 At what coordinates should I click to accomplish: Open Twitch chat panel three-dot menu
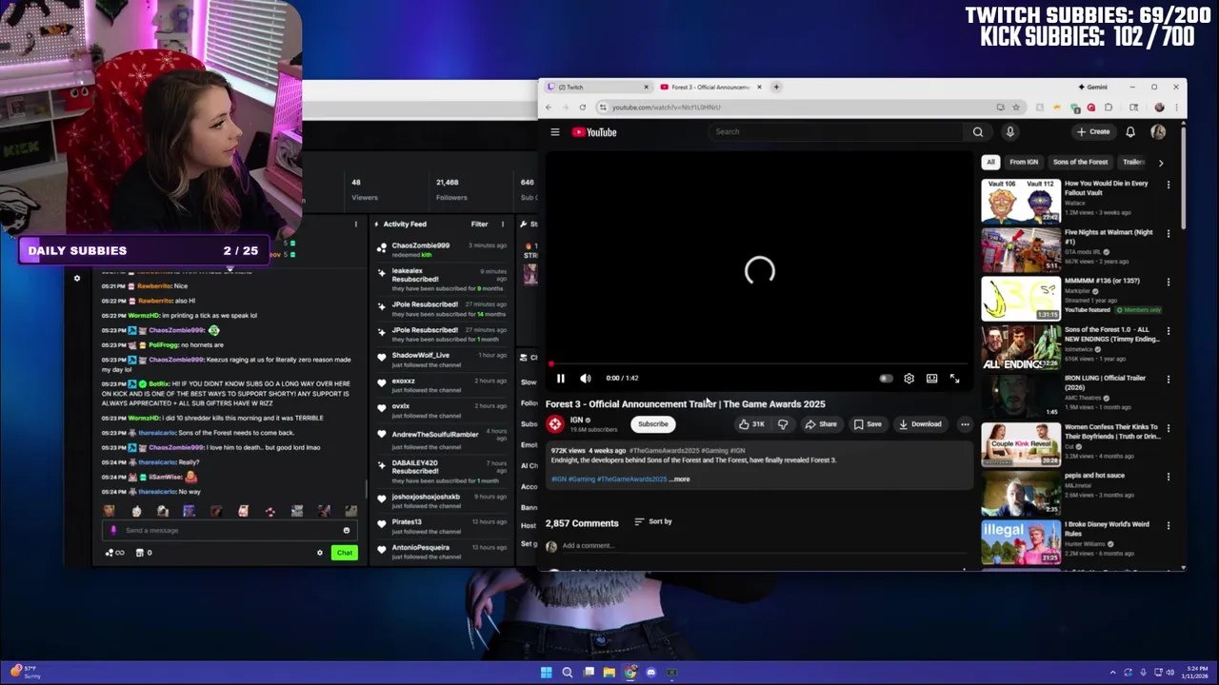[x=356, y=225]
